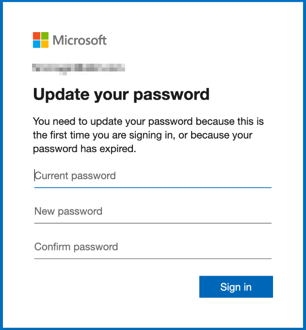
Task: Select the New password field
Action: pos(152,211)
